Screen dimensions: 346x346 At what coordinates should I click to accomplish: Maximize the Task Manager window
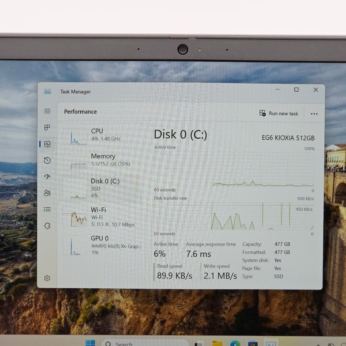[x=296, y=89]
